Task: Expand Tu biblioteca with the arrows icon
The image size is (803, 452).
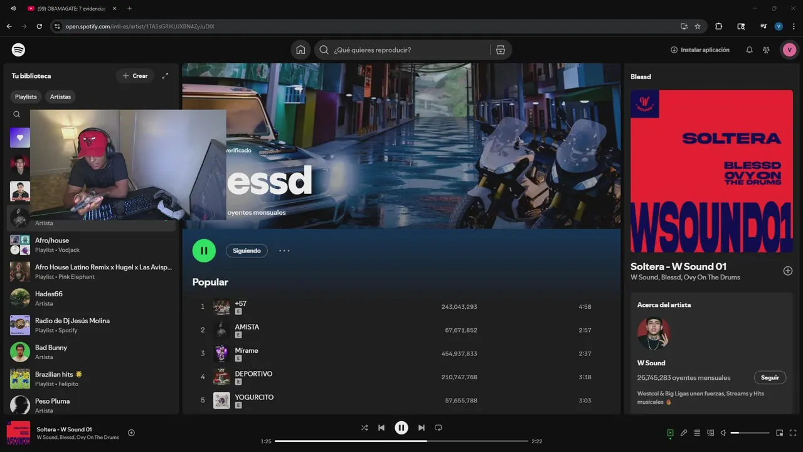Action: click(165, 76)
